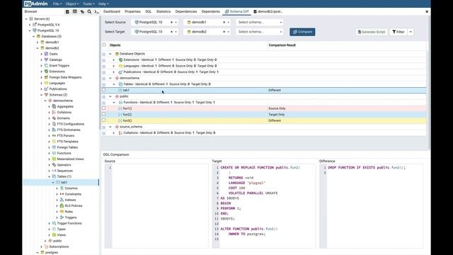Click the Catalogs node icon in tree
The width and height of the screenshot is (453, 255).
pyautogui.click(x=46, y=59)
